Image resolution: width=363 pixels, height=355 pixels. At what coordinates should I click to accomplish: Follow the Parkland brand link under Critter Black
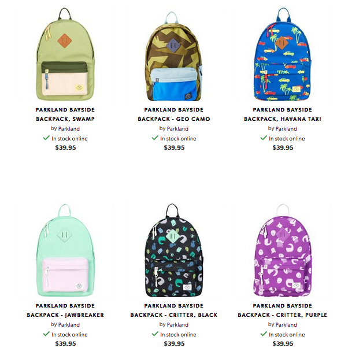[x=177, y=325]
